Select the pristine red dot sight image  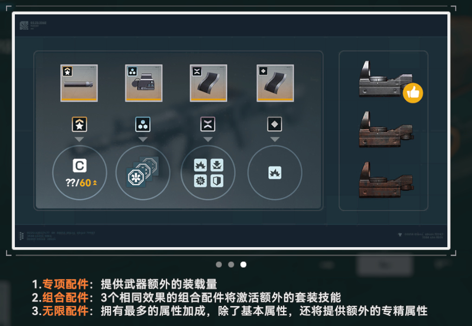coord(386,79)
